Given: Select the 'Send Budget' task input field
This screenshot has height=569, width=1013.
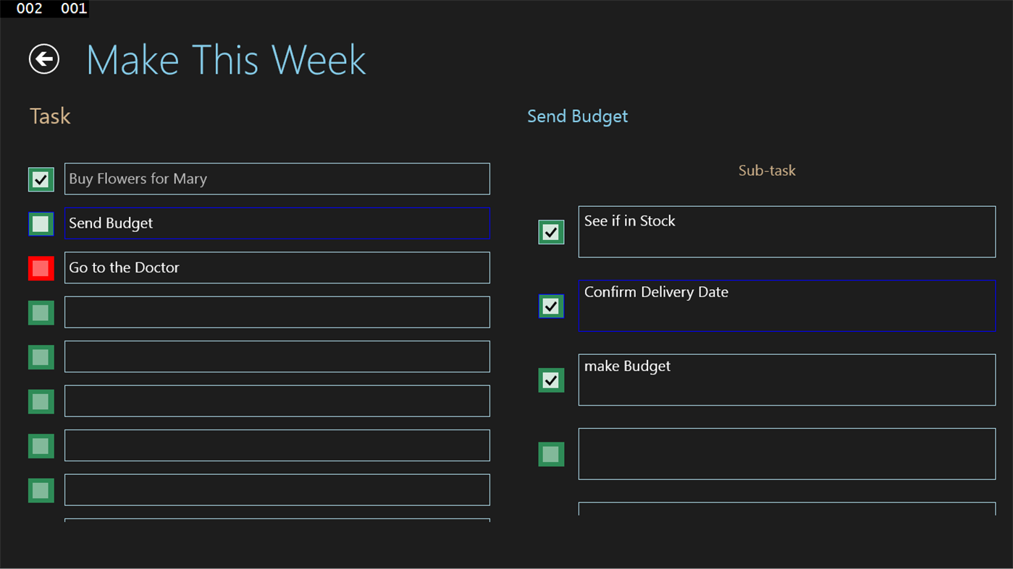Looking at the screenshot, I should [277, 223].
